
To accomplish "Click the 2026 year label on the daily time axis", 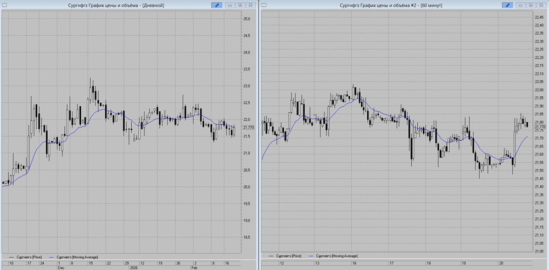I will pos(134,267).
